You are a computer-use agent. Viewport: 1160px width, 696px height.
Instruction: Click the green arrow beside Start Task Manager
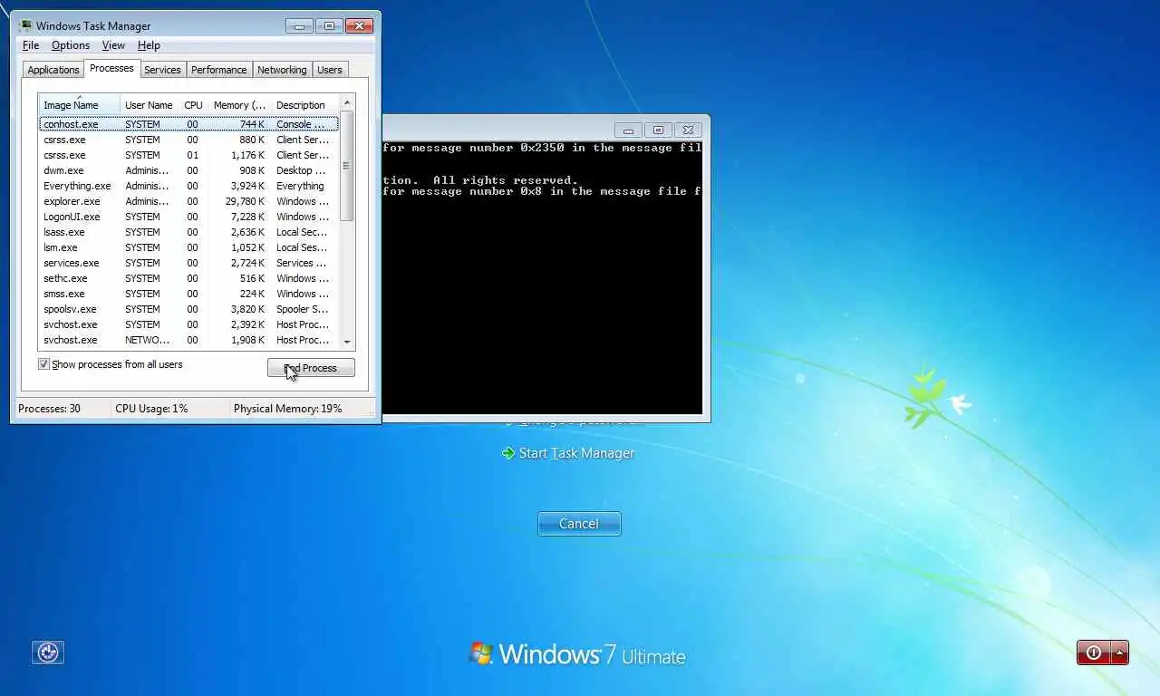507,453
